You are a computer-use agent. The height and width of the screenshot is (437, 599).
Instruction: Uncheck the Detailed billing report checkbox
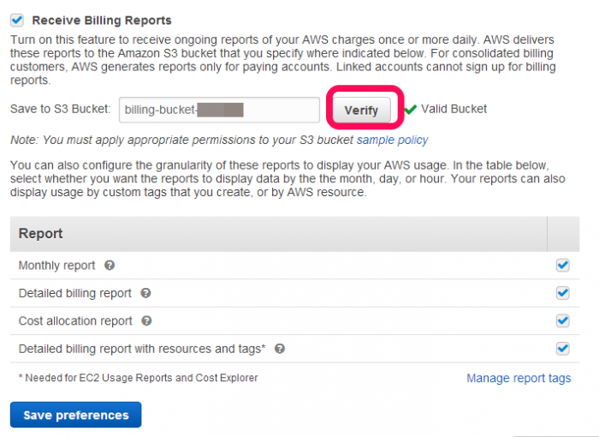click(x=562, y=293)
